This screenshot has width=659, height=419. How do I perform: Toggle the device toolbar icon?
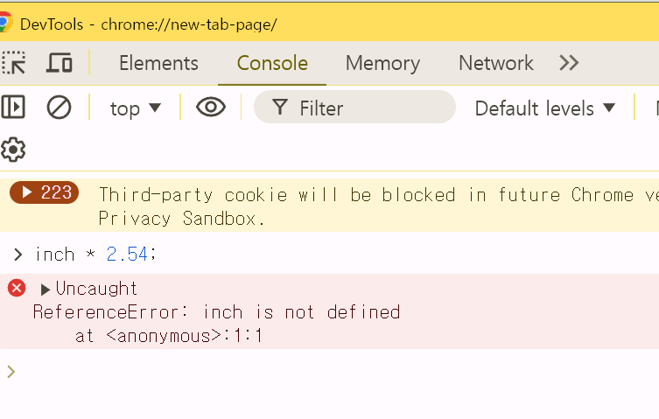(60, 63)
